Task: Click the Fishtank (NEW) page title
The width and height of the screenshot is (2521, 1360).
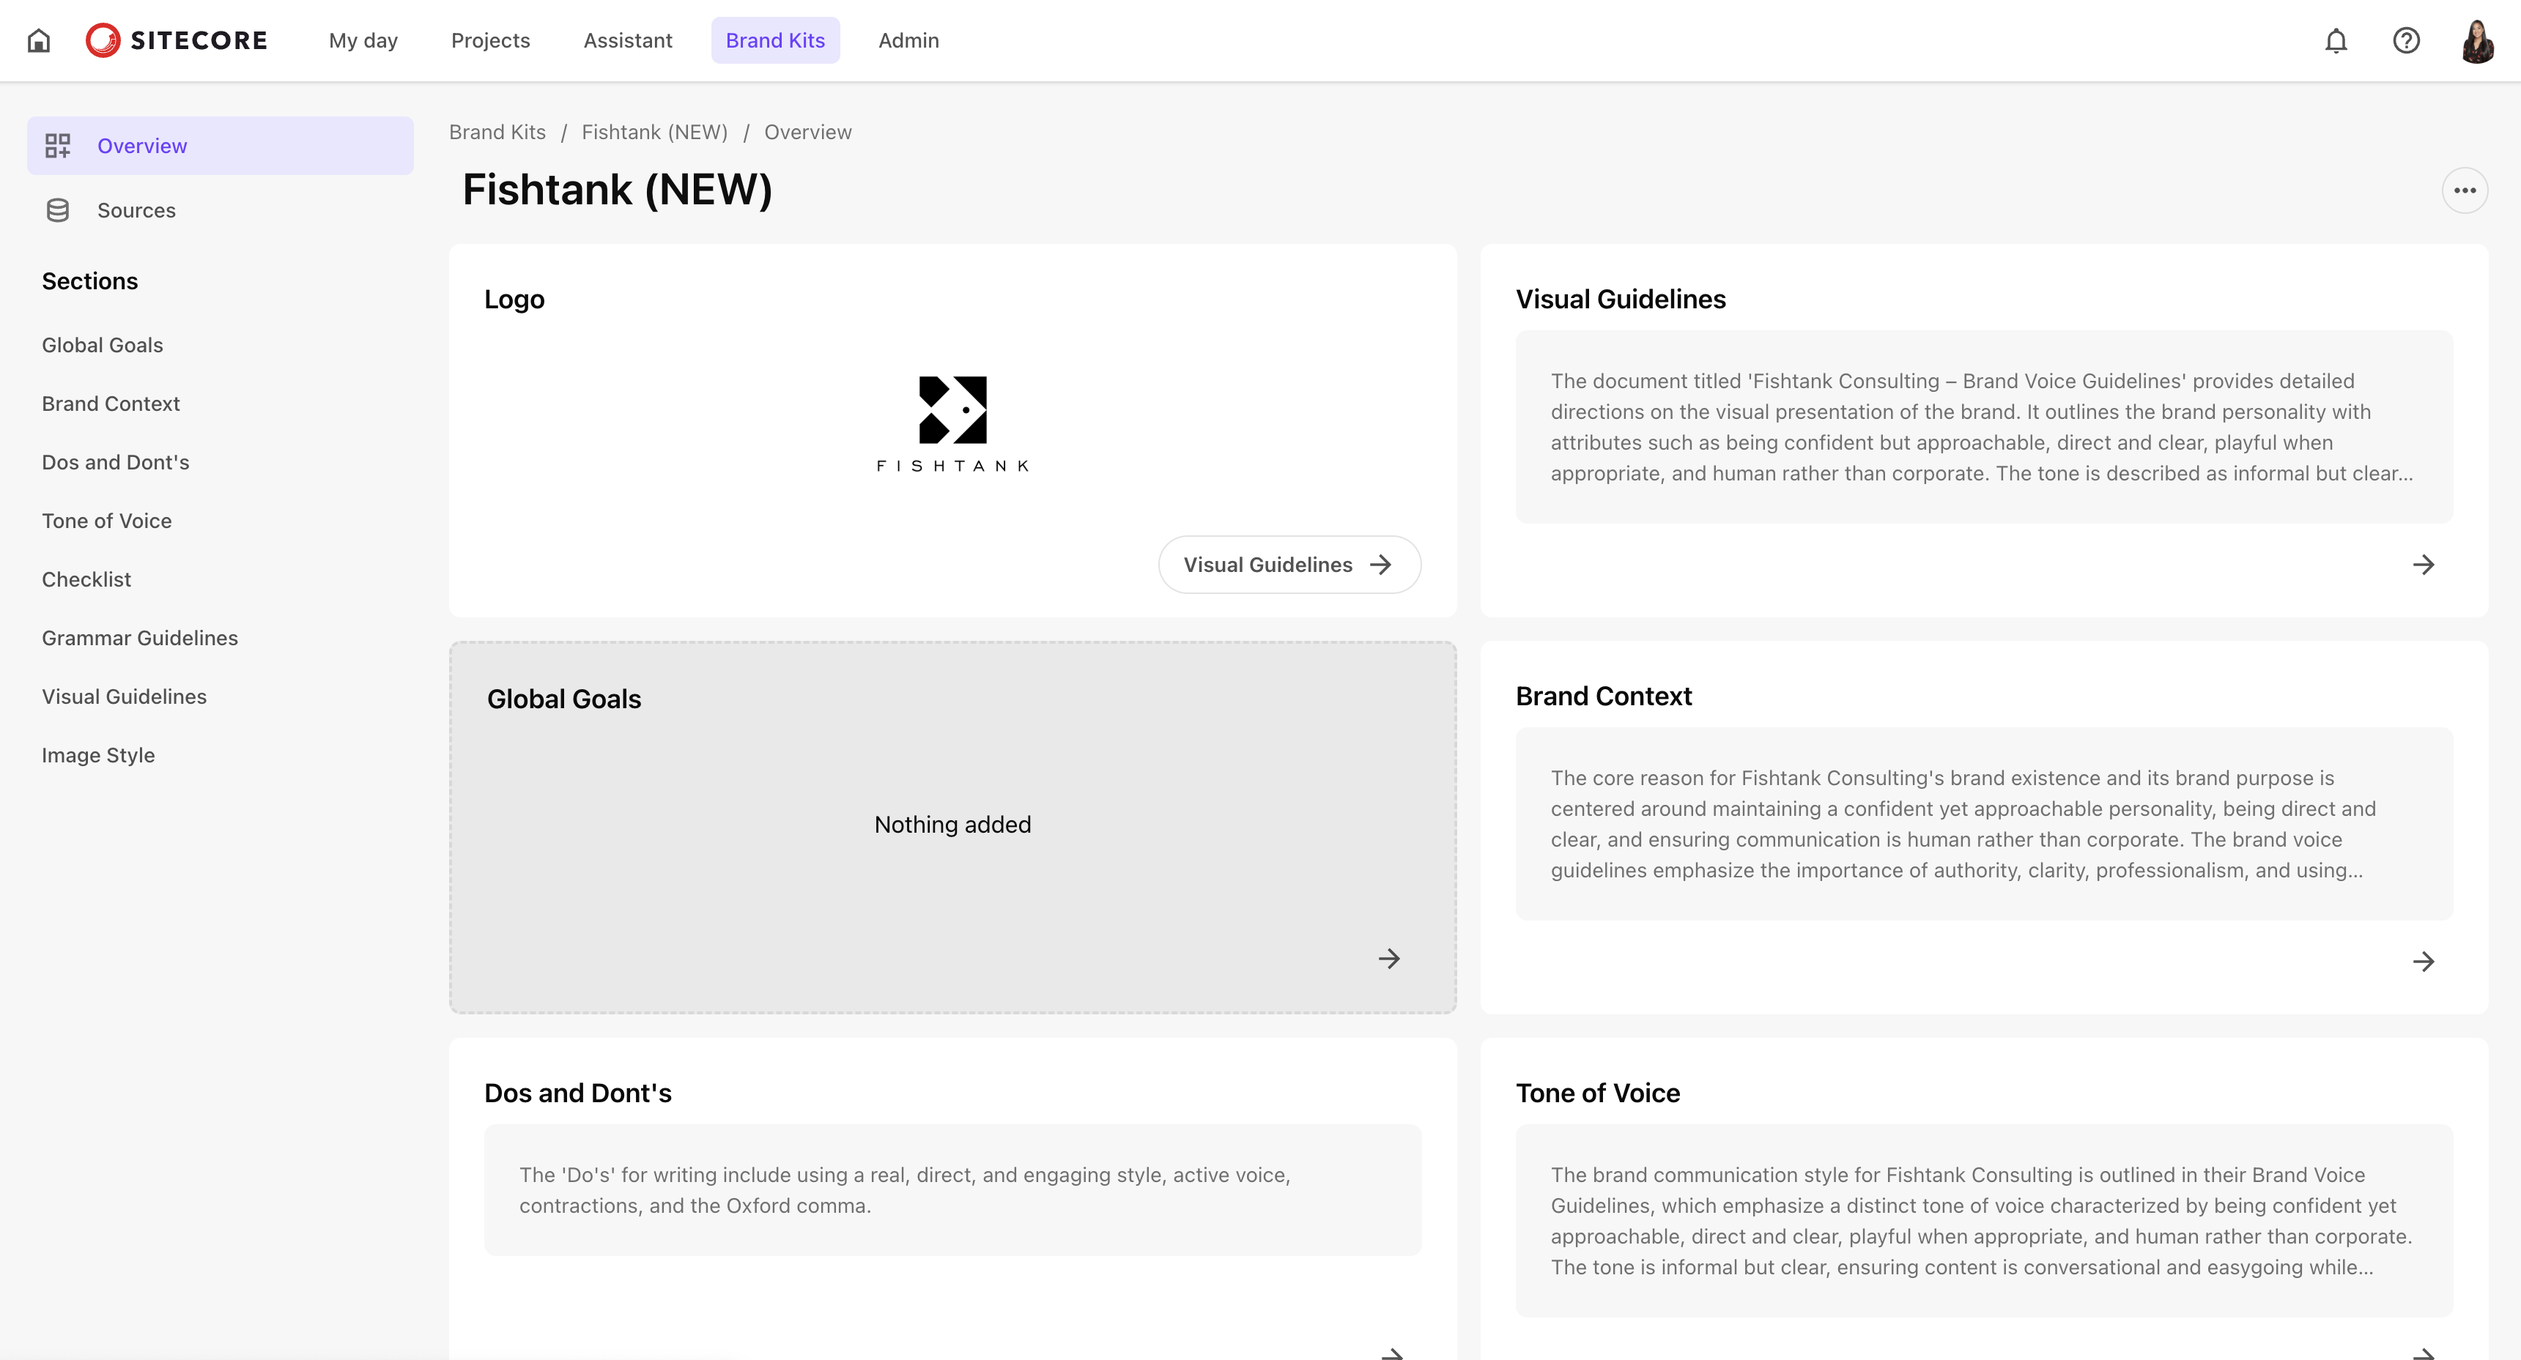Action: pos(617,190)
